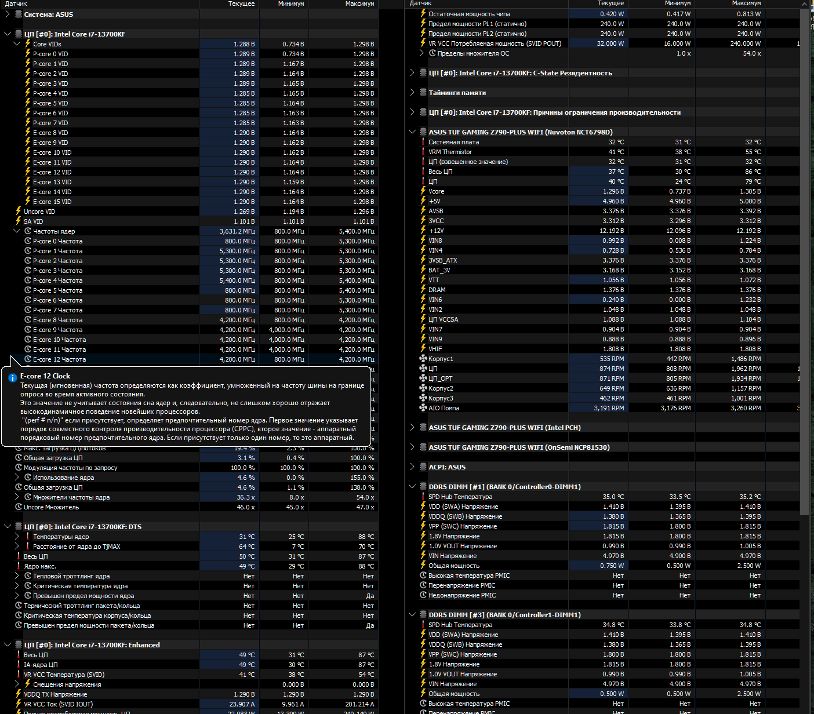Expand the Смещения напряжения row
Screen dimensions: 814x714
coord(17,684)
